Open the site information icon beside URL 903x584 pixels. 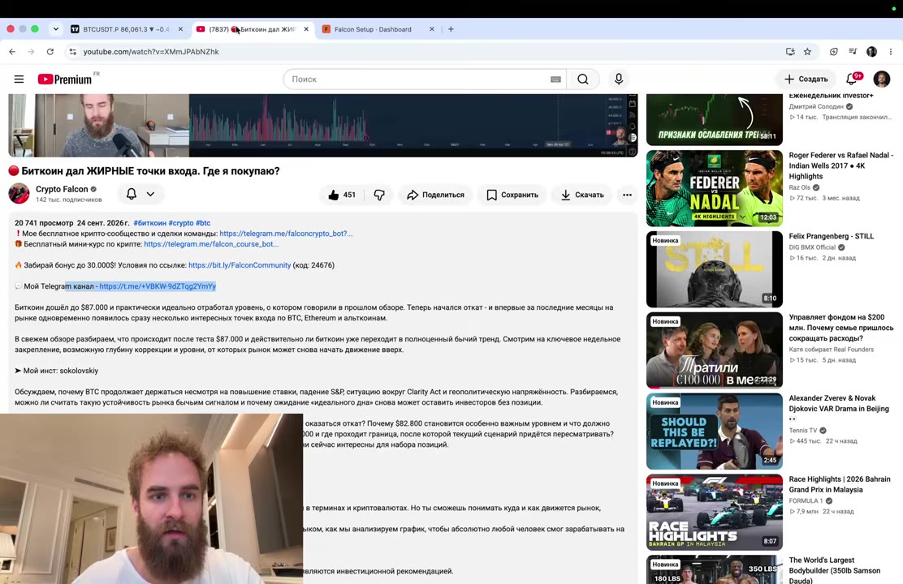coord(72,52)
